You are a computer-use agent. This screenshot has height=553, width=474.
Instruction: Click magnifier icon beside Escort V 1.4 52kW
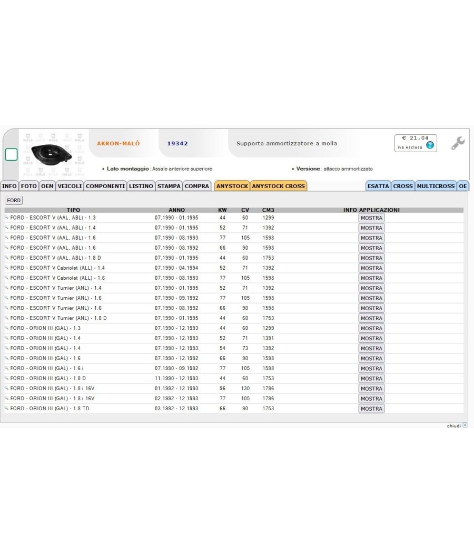(x=6, y=228)
